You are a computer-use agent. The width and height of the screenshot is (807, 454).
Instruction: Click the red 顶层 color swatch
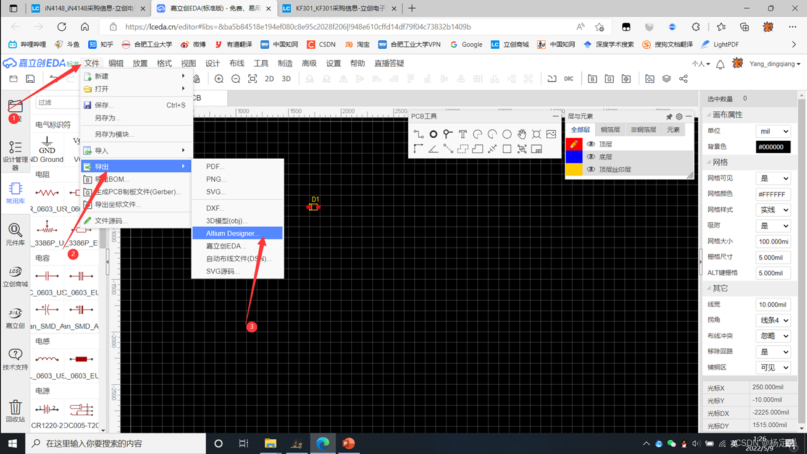pos(574,144)
